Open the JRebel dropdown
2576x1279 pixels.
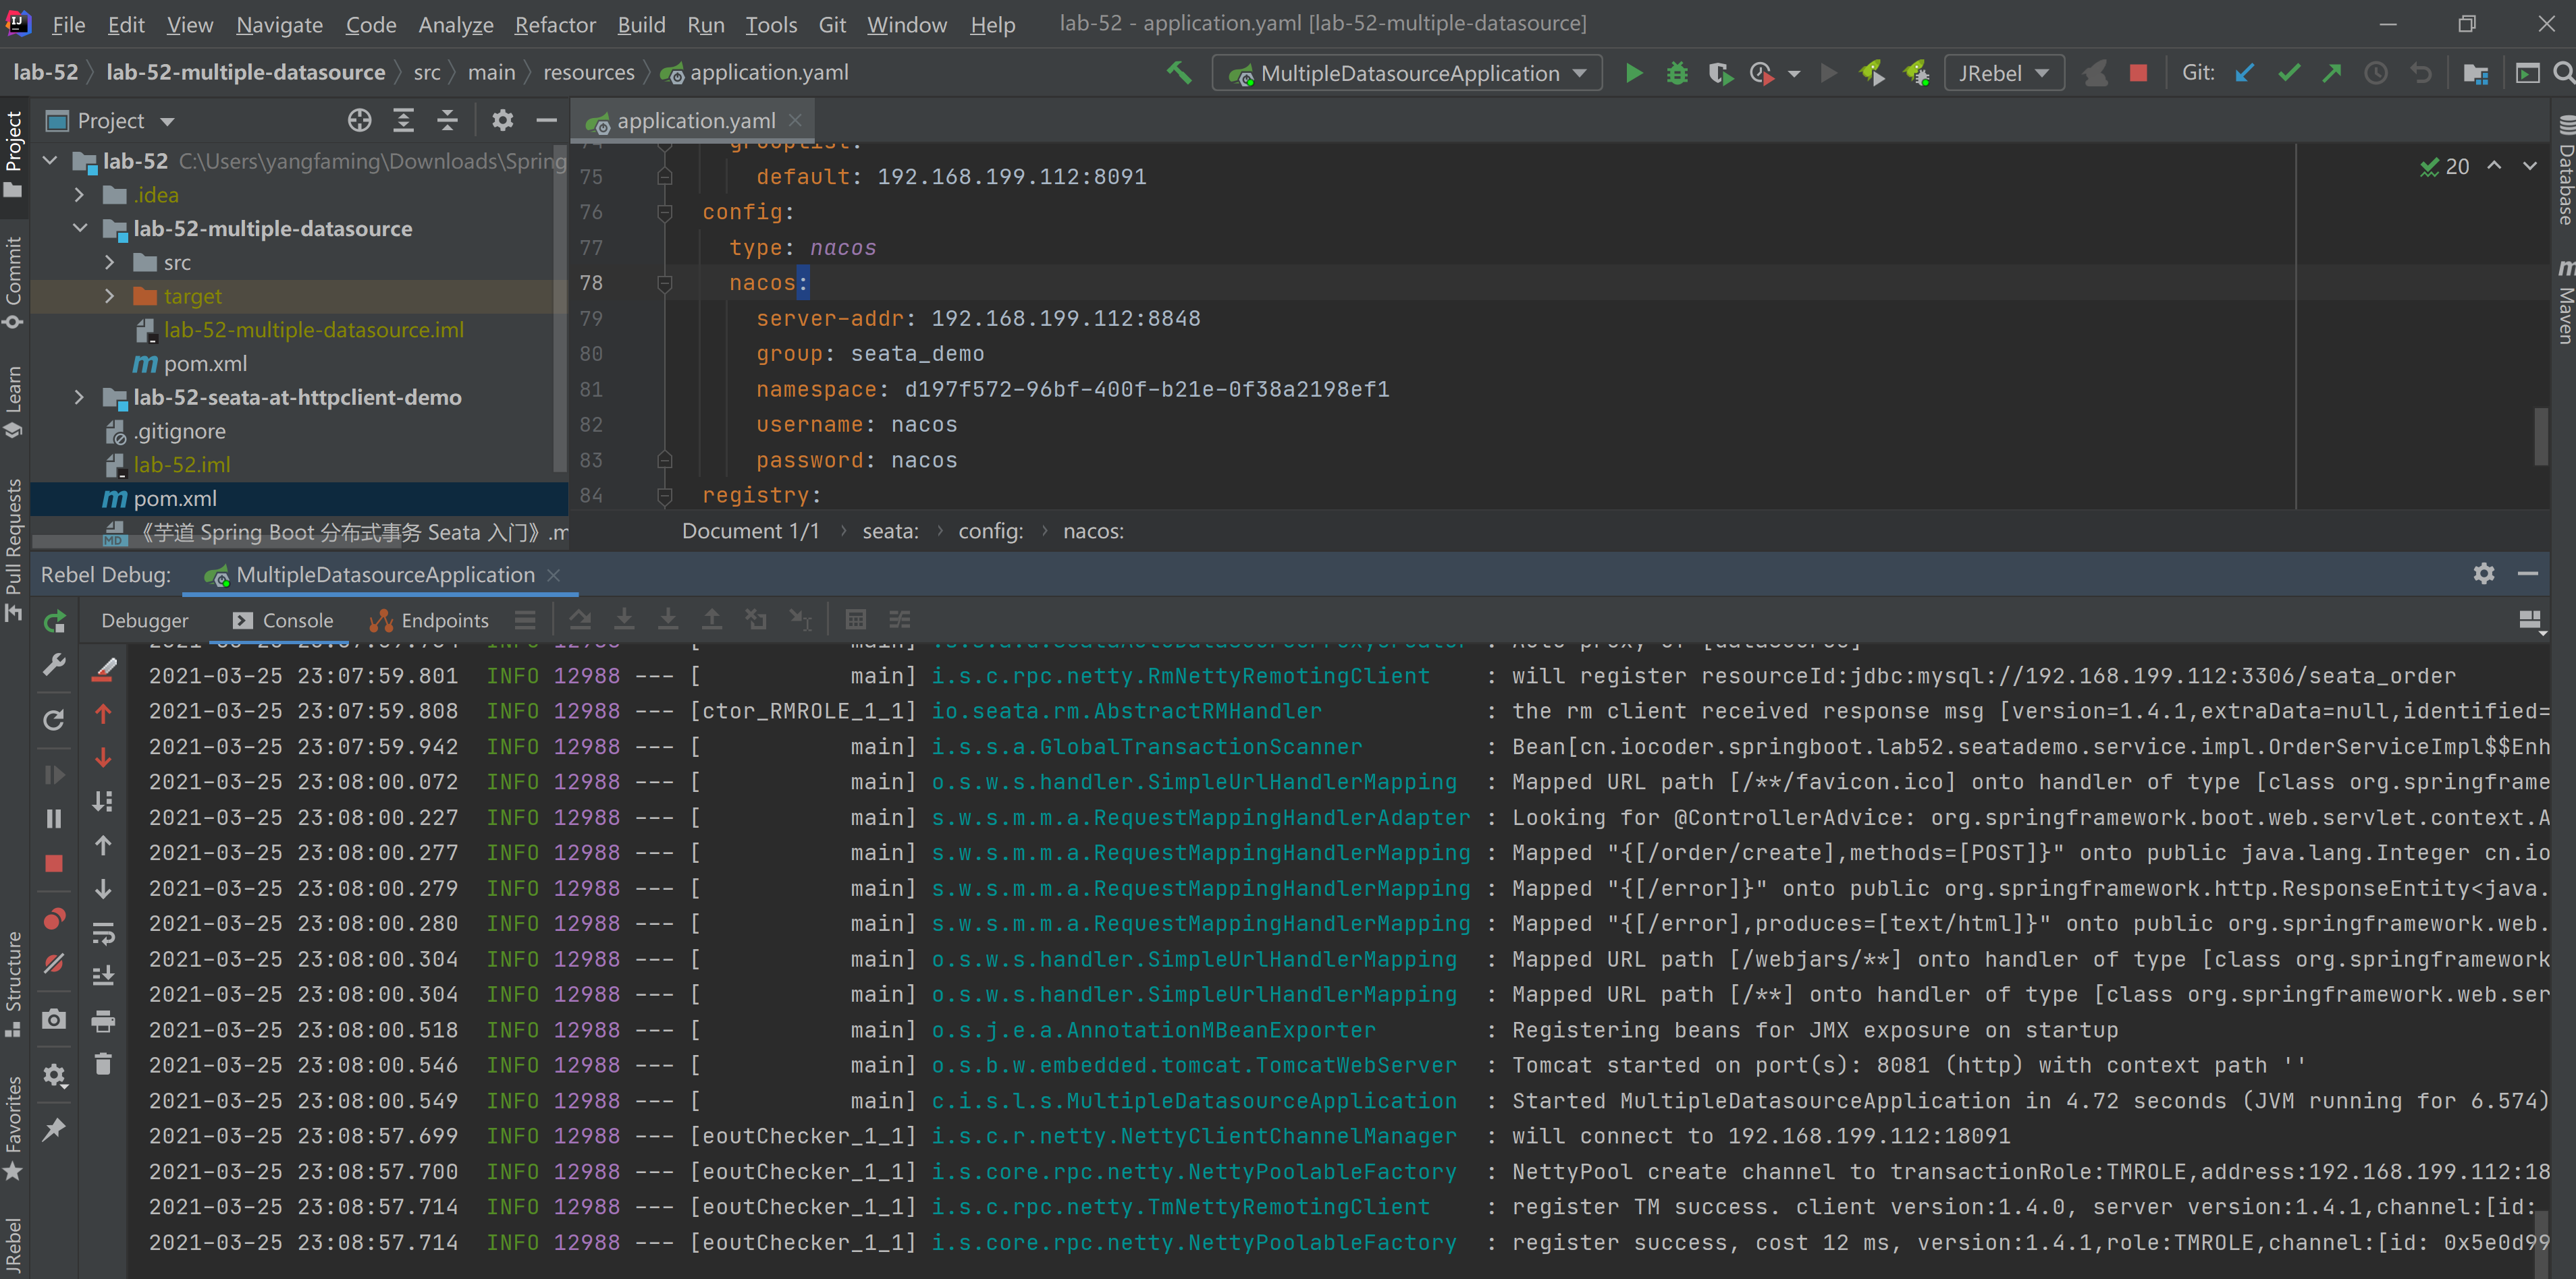pos(2004,73)
